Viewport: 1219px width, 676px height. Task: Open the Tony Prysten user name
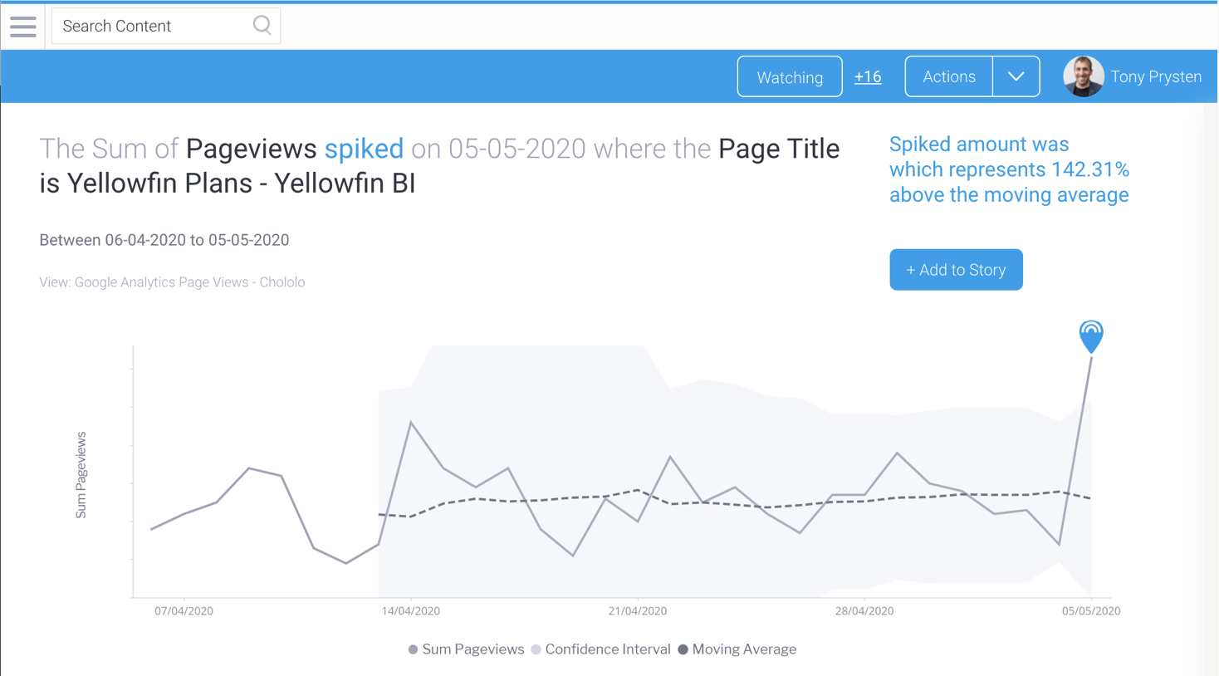pos(1155,77)
